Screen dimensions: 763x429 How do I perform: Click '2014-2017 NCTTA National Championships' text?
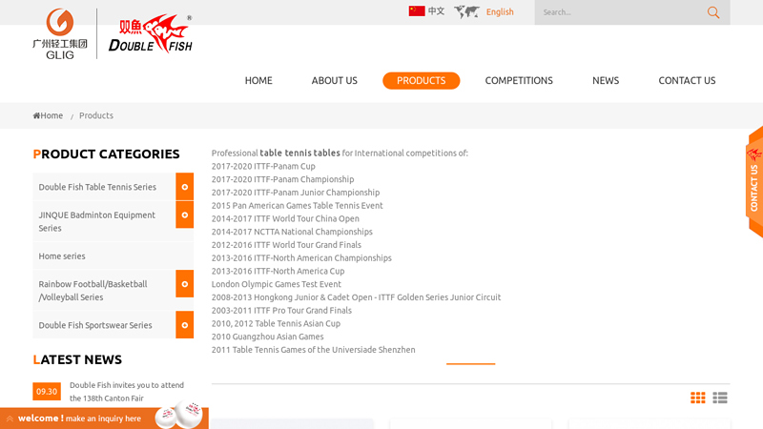click(292, 232)
